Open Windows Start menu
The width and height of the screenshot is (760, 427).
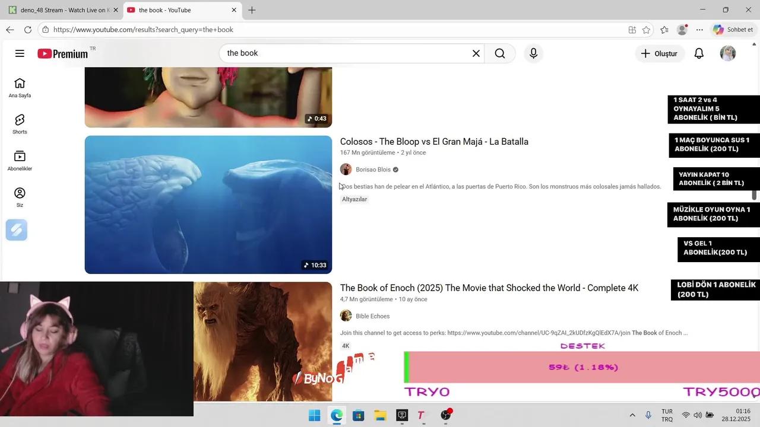[x=315, y=415]
